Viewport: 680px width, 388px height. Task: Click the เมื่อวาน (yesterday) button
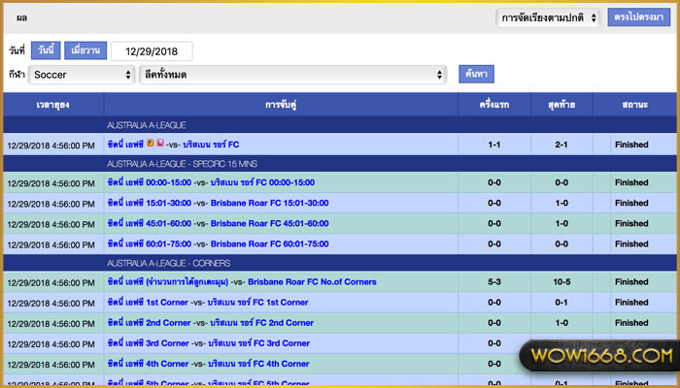tap(87, 50)
